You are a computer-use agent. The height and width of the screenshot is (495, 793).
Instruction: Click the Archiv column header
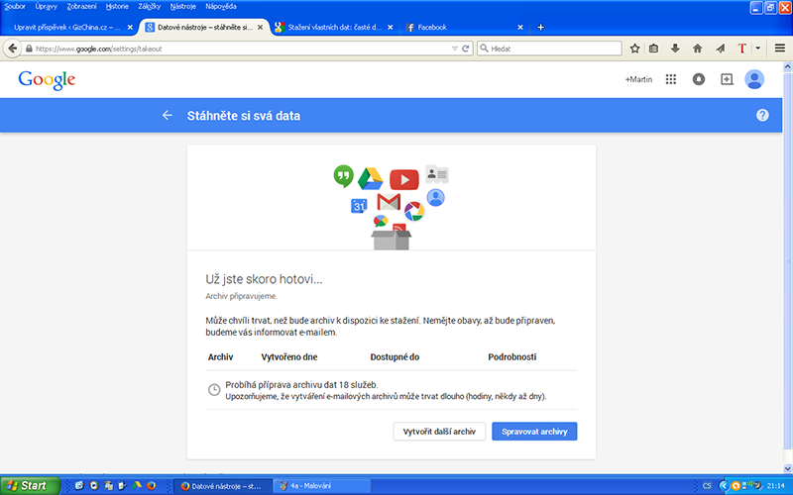pos(220,357)
